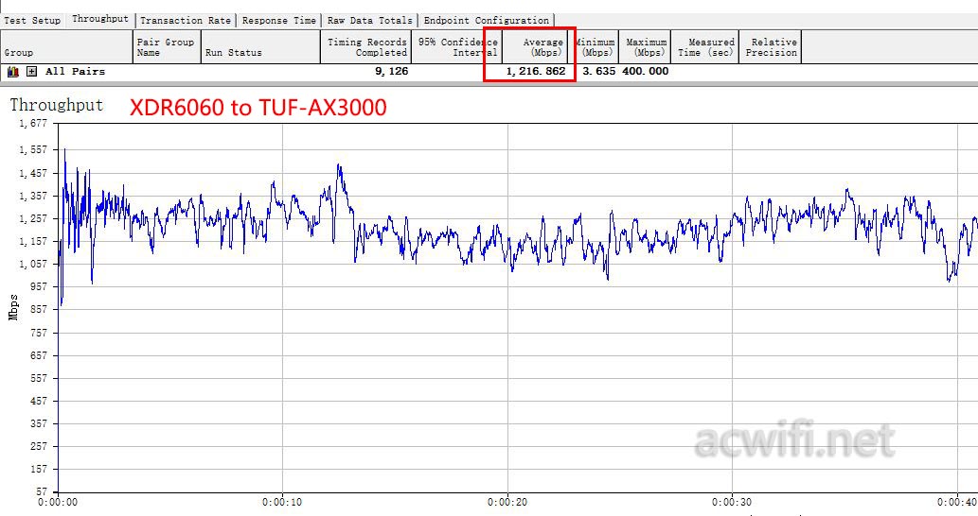
Task: Select the All Pairs row label
Action: point(76,72)
